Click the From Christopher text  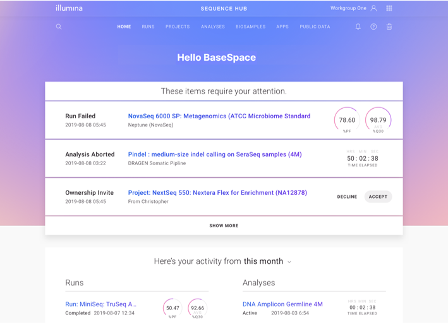click(x=148, y=201)
